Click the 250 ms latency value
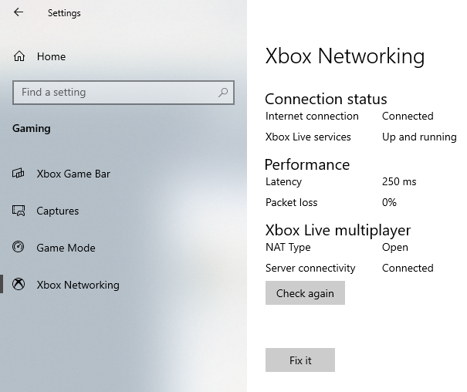The image size is (467, 392). click(x=399, y=181)
